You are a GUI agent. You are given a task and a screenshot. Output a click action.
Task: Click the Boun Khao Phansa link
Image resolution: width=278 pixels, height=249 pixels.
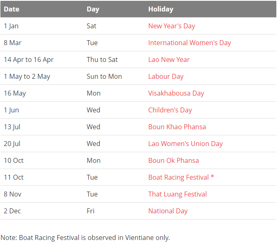pos(177,127)
